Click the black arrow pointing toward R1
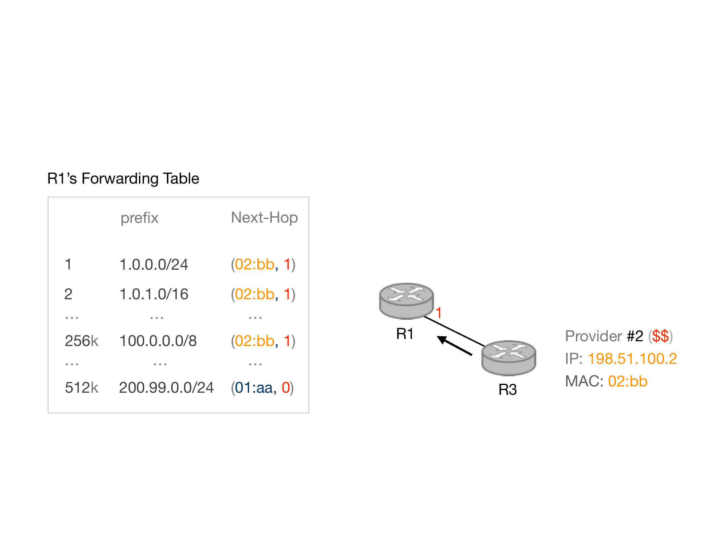 pyautogui.click(x=455, y=345)
